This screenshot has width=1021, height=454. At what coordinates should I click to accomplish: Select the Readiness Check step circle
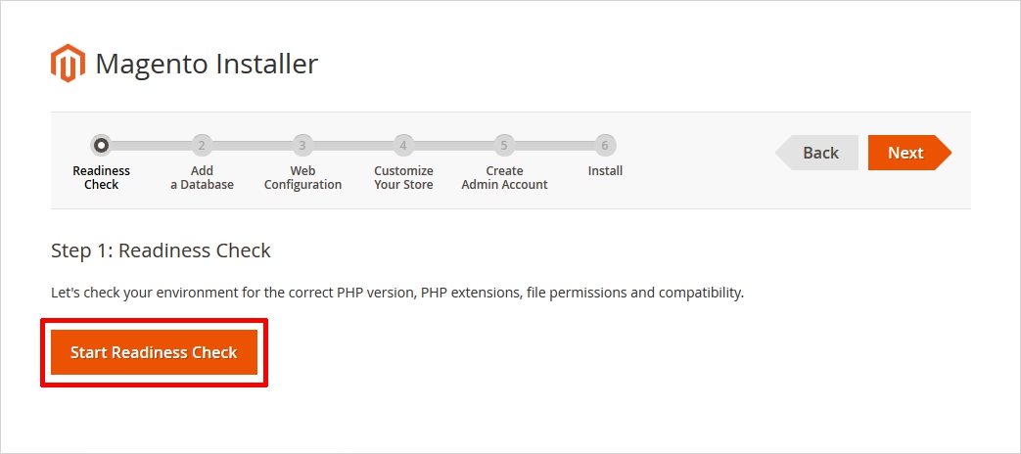coord(101,146)
